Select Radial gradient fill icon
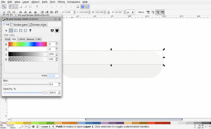Viewport: 211px width, 129px height. point(21,31)
